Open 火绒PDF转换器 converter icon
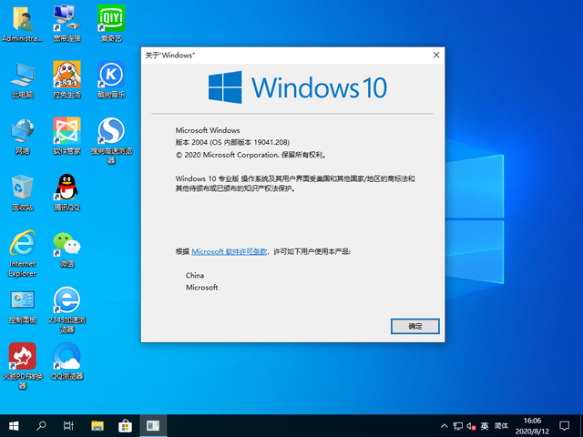583x437 pixels. (x=22, y=366)
